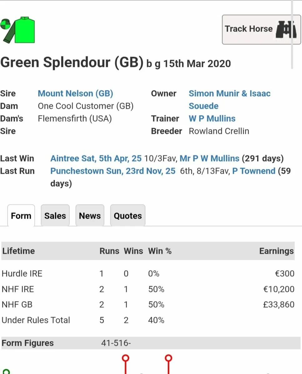Switch to the News tab
Screen dimensions: 302x374
click(x=90, y=216)
